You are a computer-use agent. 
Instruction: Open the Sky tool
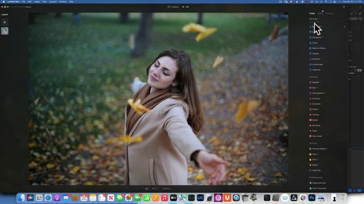(x=314, y=88)
